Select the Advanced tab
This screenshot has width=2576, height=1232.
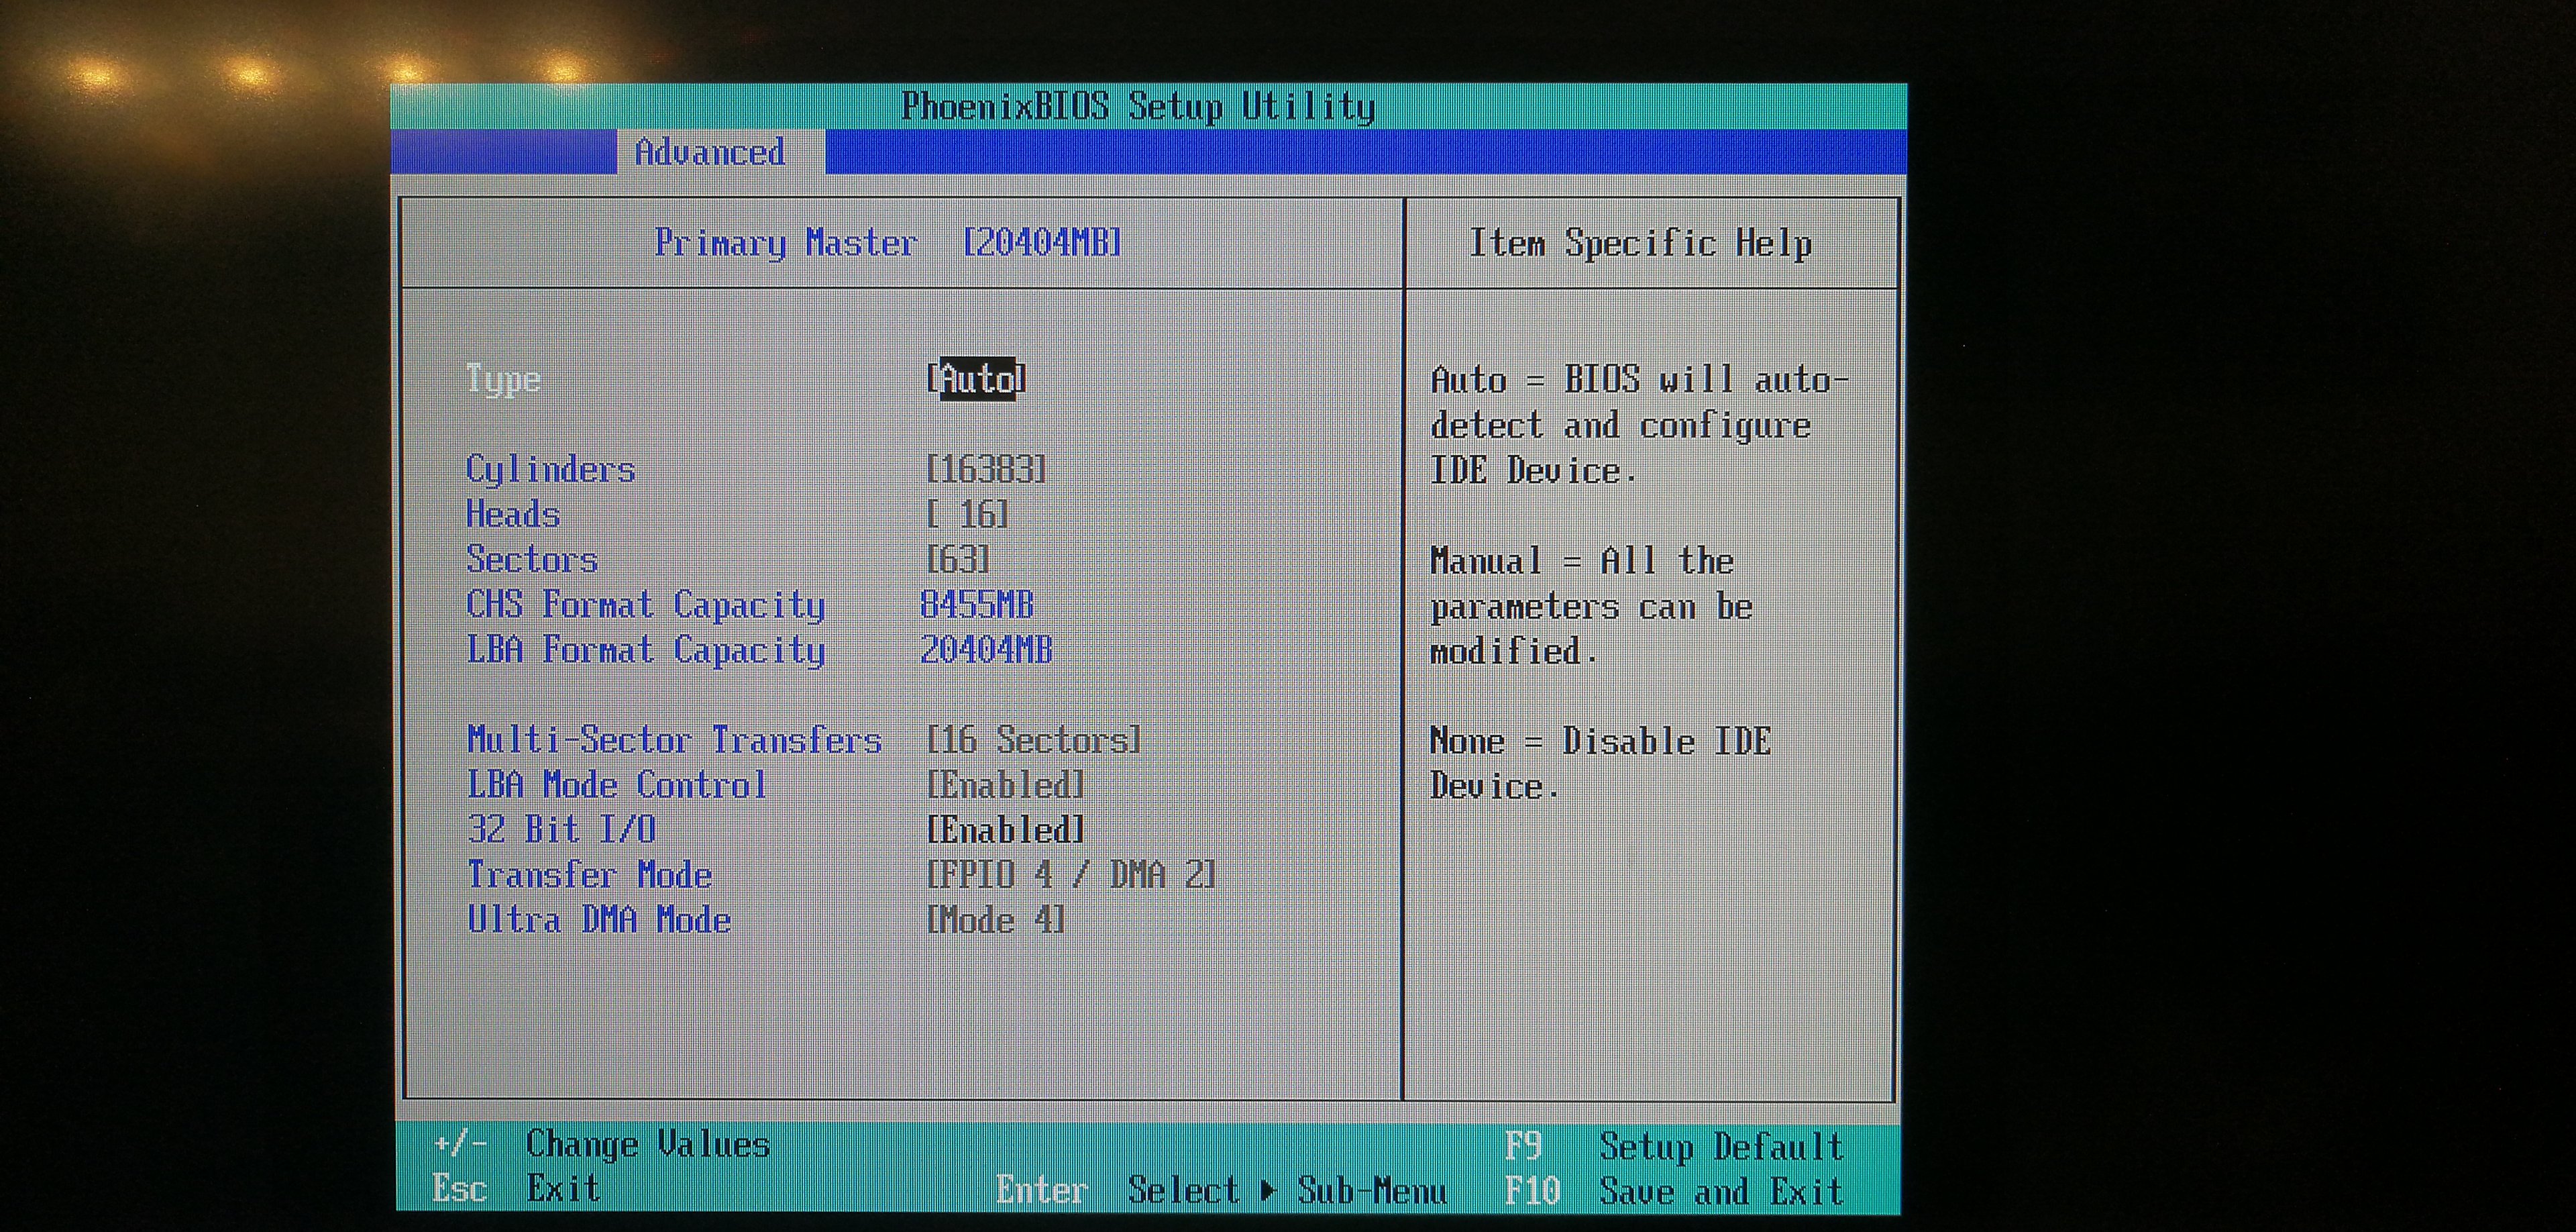(x=710, y=152)
